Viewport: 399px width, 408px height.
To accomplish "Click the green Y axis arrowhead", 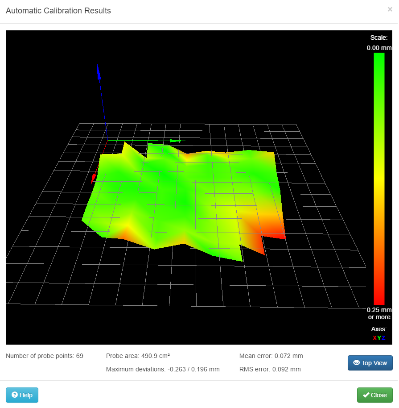I will (176, 141).
